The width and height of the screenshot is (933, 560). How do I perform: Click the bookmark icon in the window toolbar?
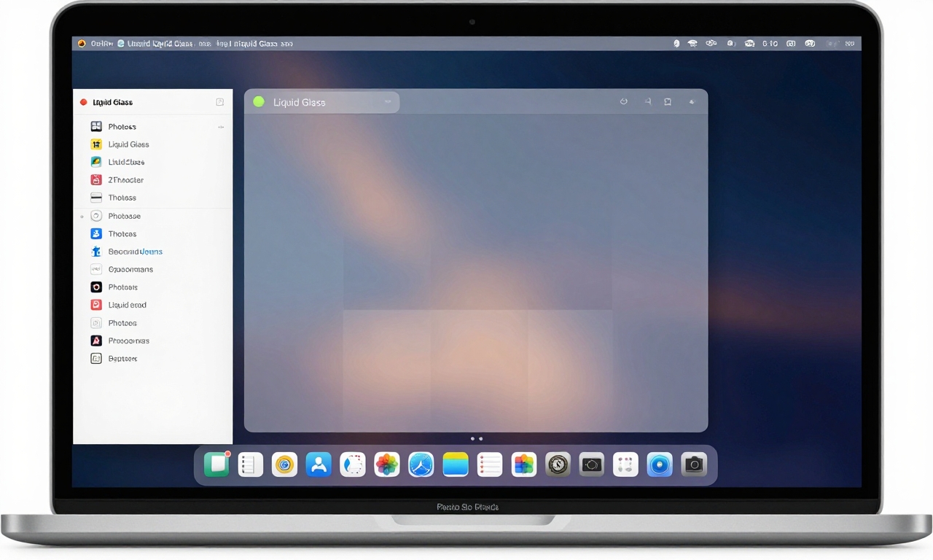[667, 101]
